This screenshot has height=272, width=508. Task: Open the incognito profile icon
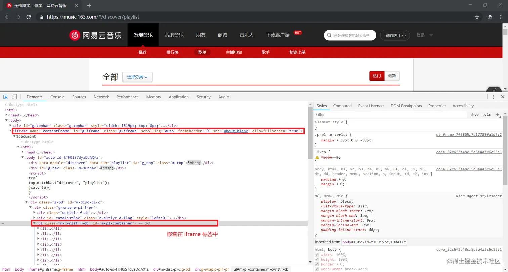(x=490, y=17)
